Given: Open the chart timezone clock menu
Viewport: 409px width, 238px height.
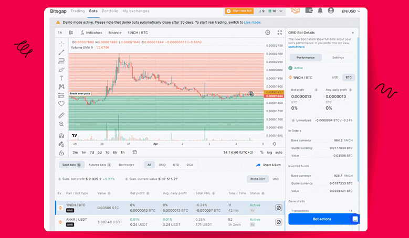Looking at the screenshot, I should point(238,153).
